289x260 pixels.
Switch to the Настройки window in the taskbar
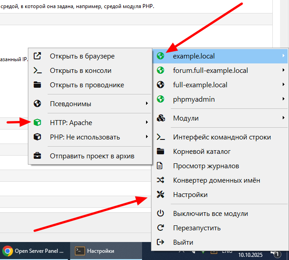[x=106, y=251]
